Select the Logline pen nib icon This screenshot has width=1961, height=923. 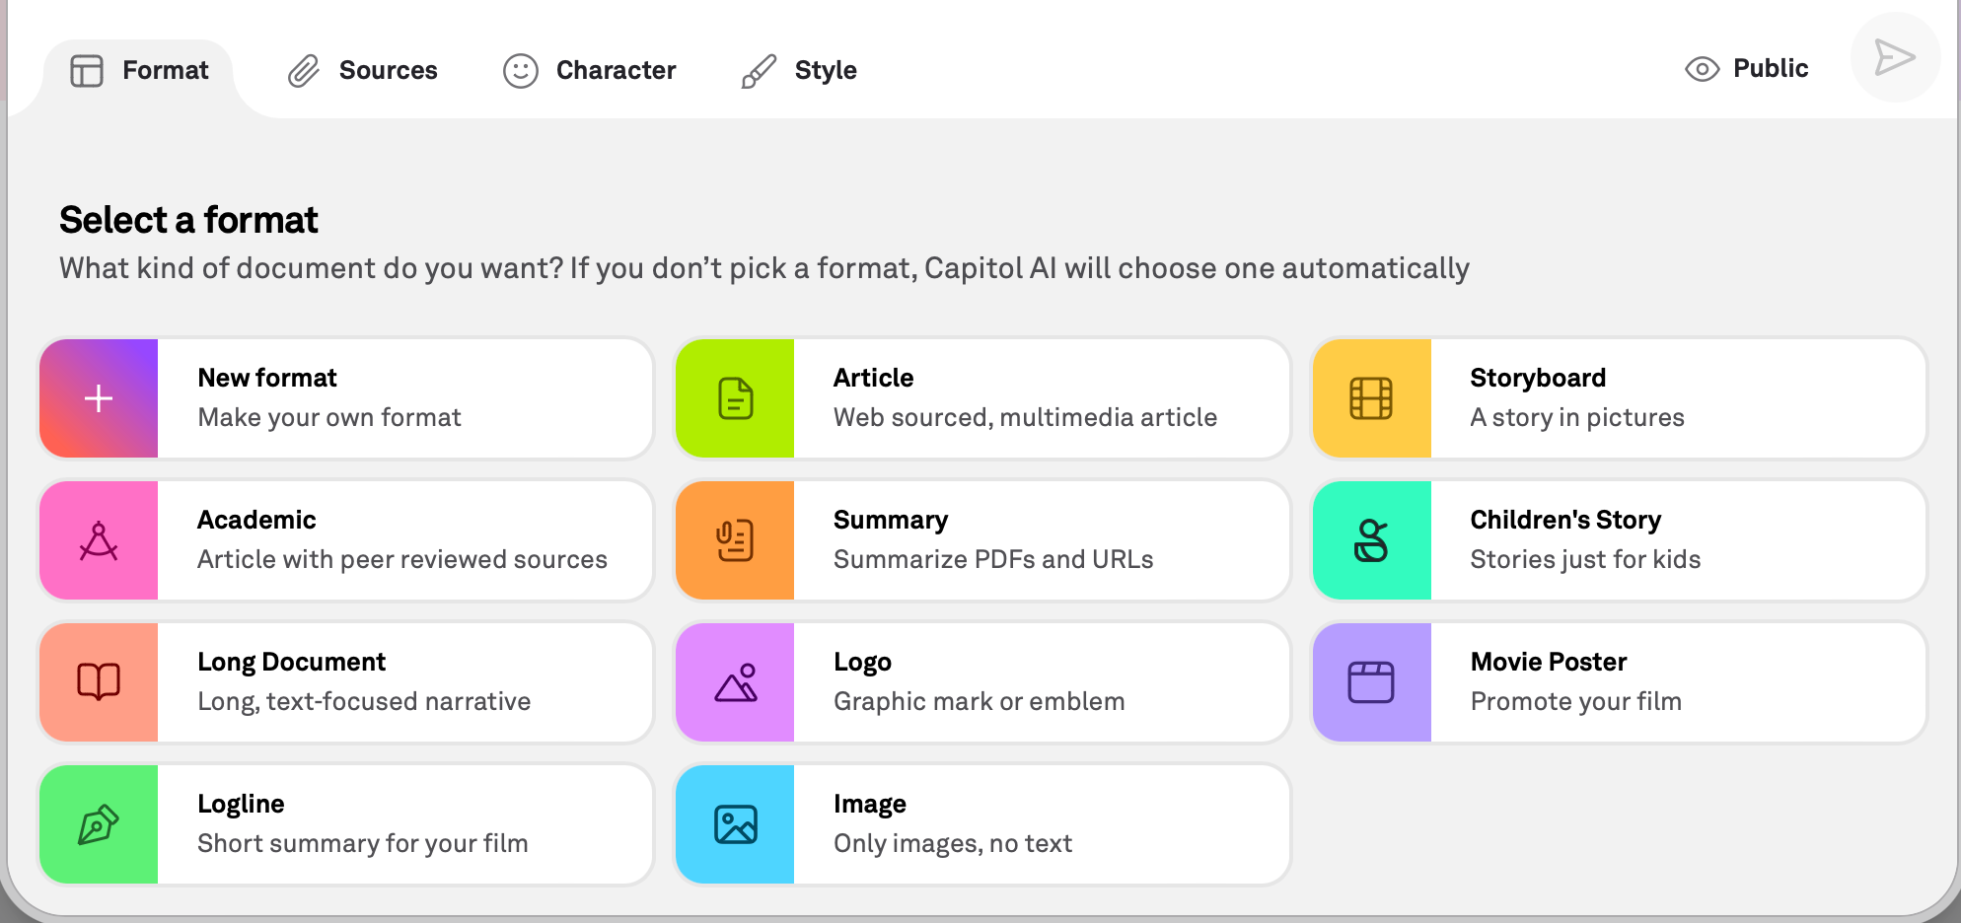pyautogui.click(x=99, y=824)
